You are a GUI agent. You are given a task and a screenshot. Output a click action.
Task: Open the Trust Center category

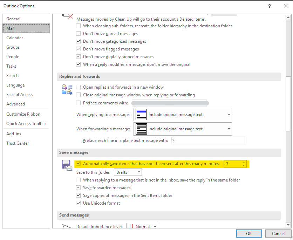click(x=26, y=143)
